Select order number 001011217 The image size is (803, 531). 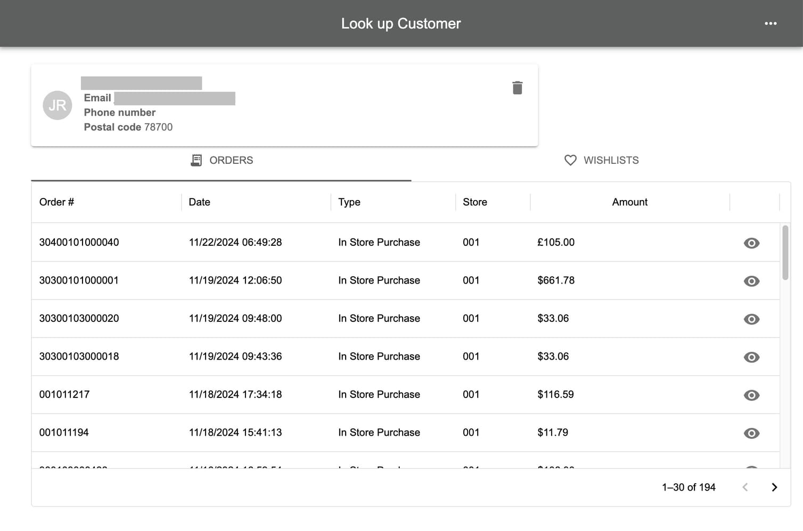click(x=64, y=394)
